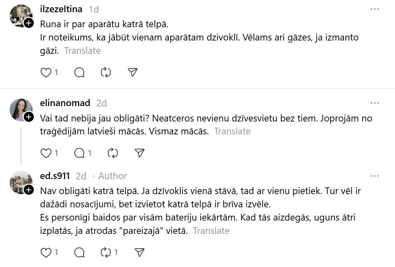Translate ed.s911's reply
The width and height of the screenshot is (395, 267).
click(x=211, y=231)
